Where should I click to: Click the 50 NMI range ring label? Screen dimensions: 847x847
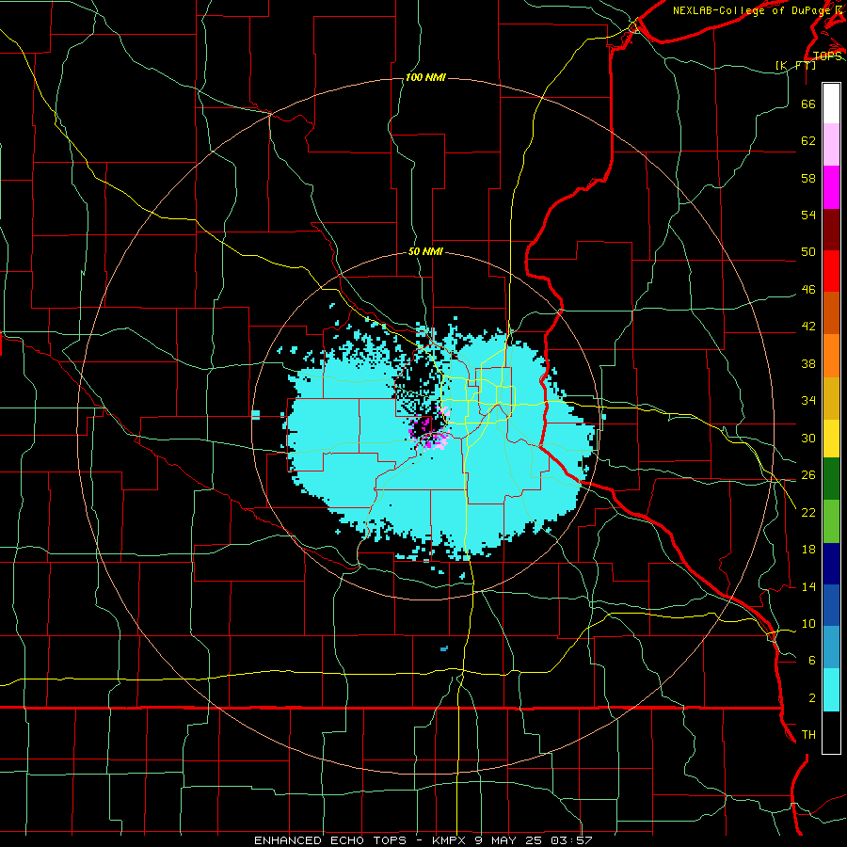pos(425,251)
